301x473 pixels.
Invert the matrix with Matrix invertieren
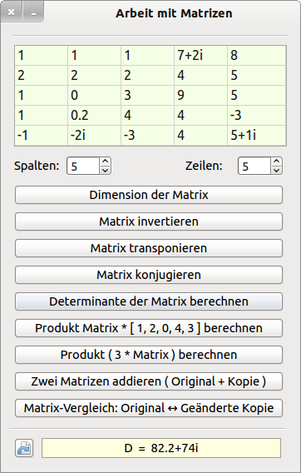pos(149,222)
